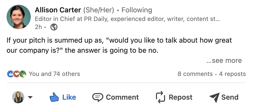
Task: Click the Allison Carter name link
Action: coord(58,10)
